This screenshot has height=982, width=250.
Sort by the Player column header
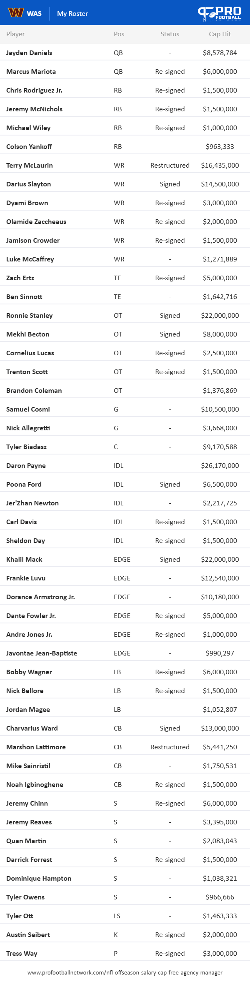pos(15,34)
